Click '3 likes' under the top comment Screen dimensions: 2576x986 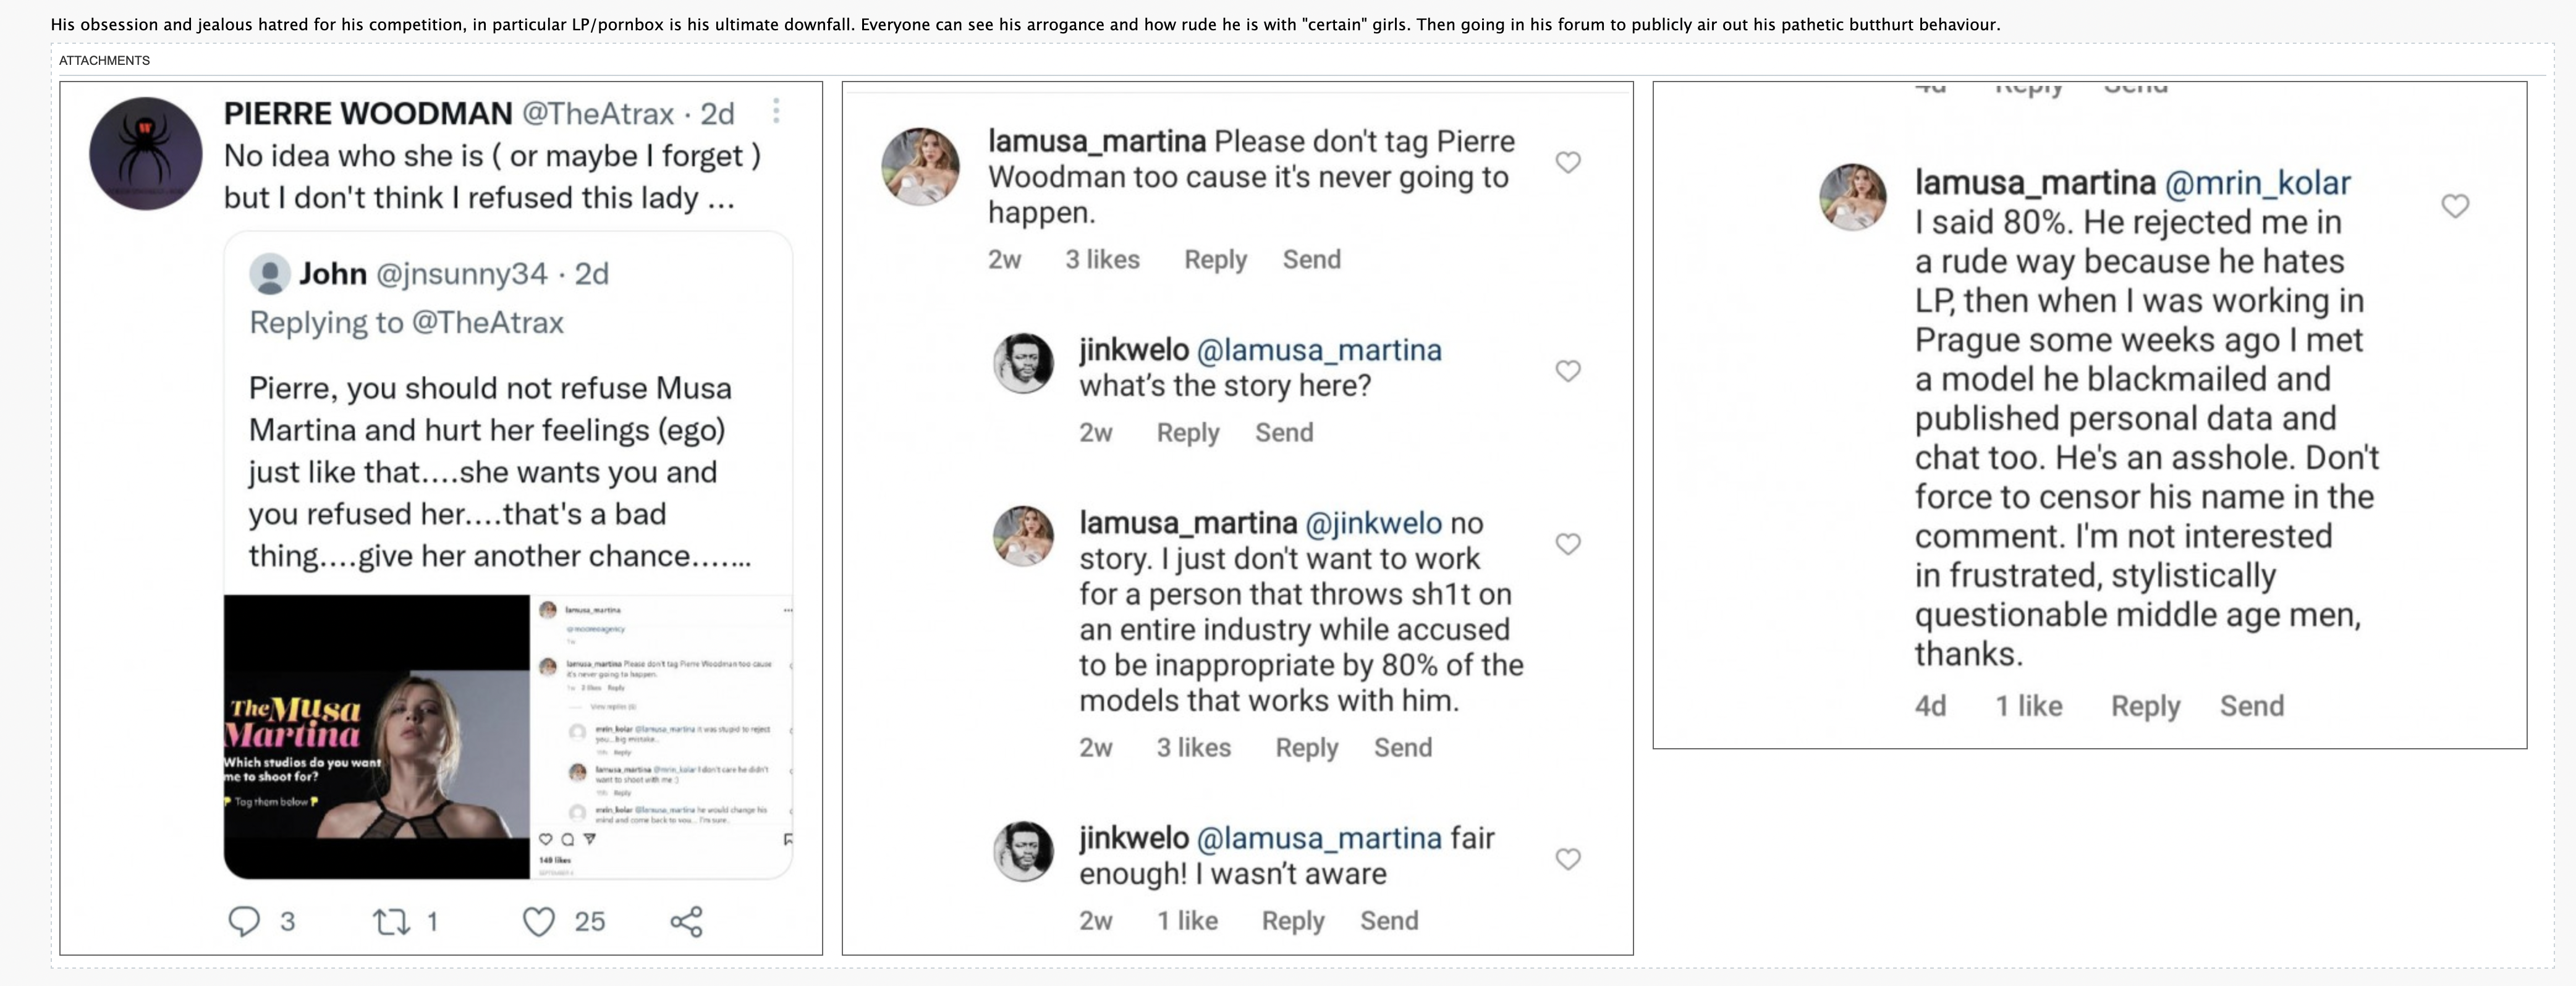1102,260
